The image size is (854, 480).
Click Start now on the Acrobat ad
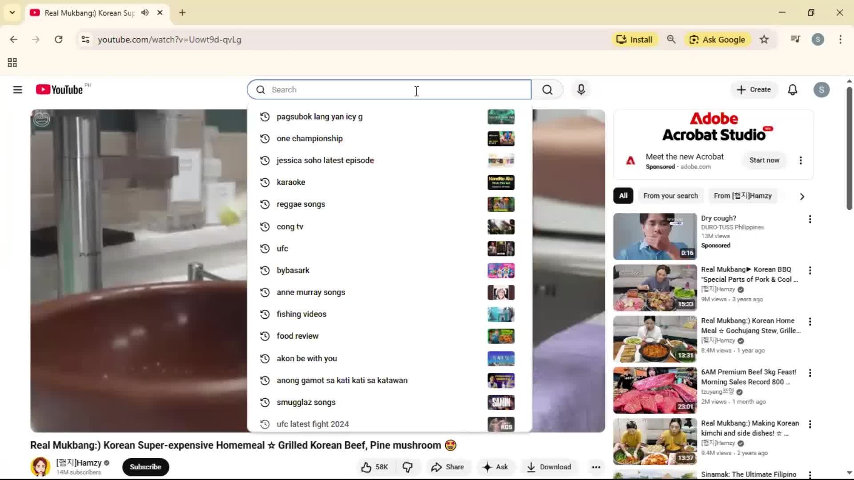pos(764,160)
